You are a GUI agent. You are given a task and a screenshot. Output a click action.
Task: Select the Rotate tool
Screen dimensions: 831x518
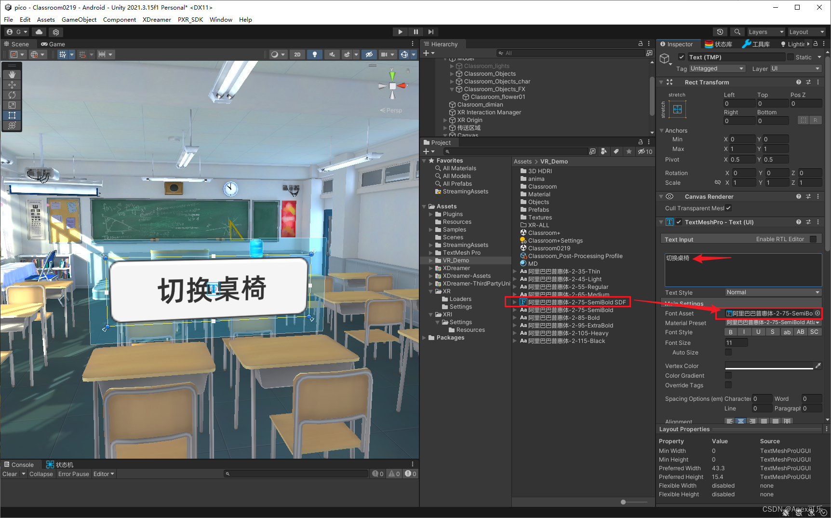click(x=12, y=95)
